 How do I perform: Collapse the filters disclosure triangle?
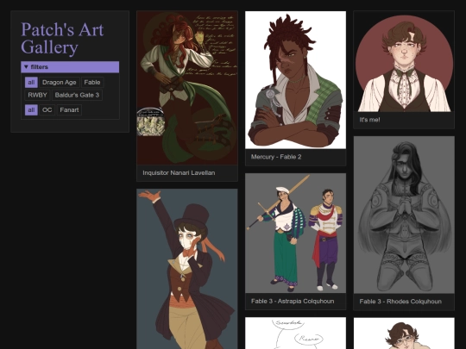26,67
